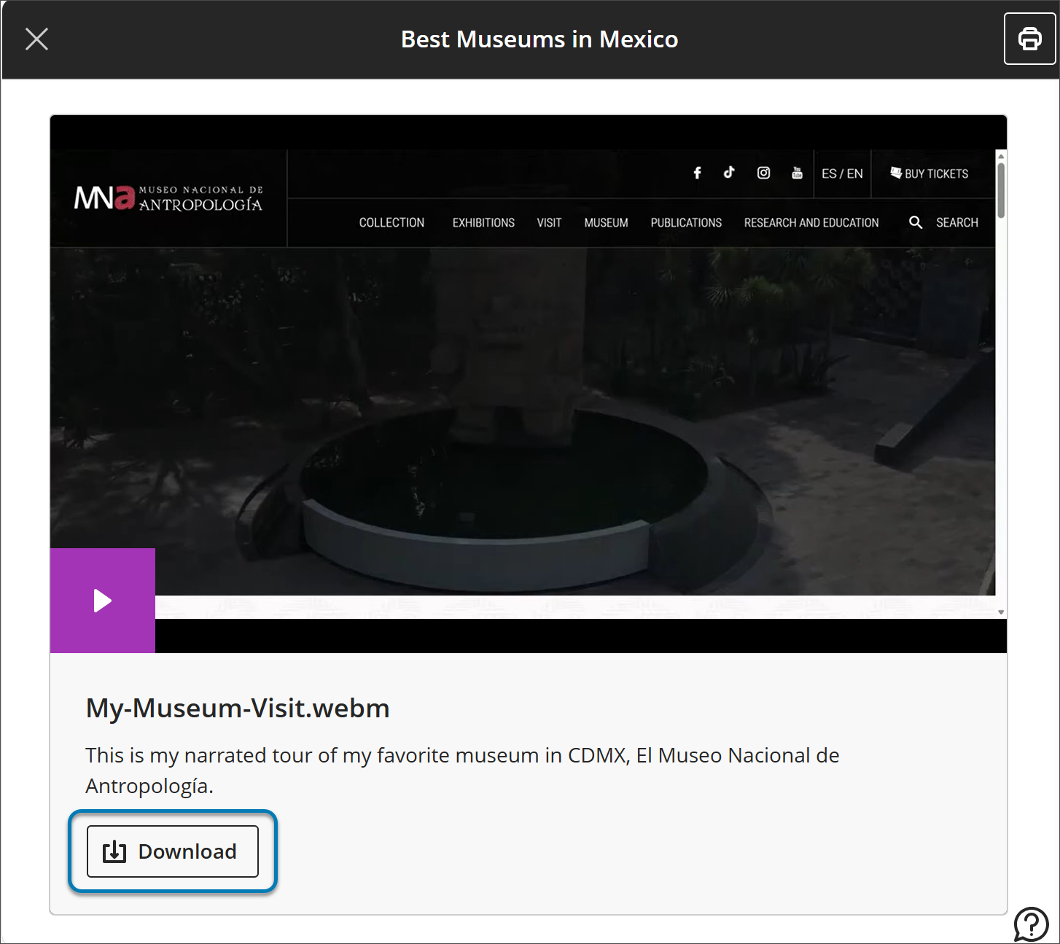Click the search magnifier icon
The height and width of the screenshot is (944, 1060).
coord(916,222)
